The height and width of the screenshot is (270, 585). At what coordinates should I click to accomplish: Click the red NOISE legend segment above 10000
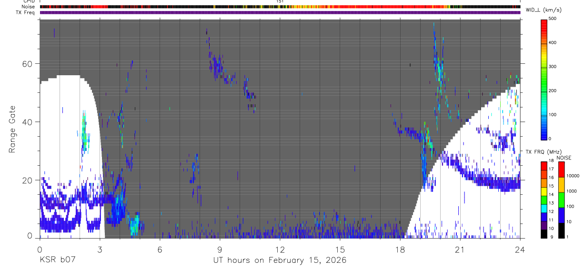(561, 169)
